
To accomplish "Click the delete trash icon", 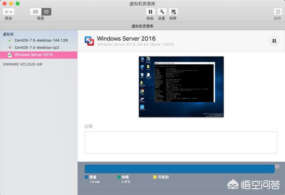I will click(x=278, y=12).
